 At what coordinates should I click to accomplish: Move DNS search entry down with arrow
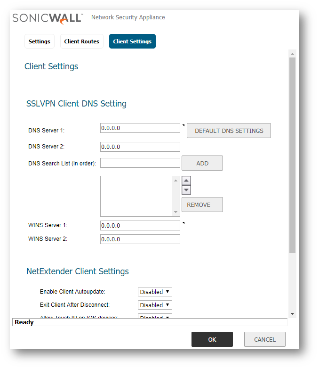[186, 190]
